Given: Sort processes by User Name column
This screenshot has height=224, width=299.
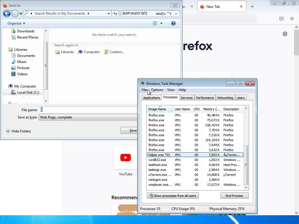Looking at the screenshot, I should (x=182, y=109).
